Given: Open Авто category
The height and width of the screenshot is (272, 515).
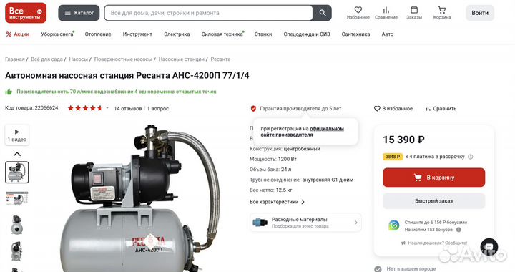Looking at the screenshot, I should (x=388, y=34).
